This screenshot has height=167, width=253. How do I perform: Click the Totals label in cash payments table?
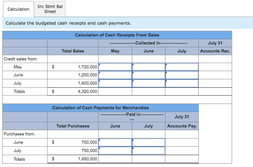19,159
